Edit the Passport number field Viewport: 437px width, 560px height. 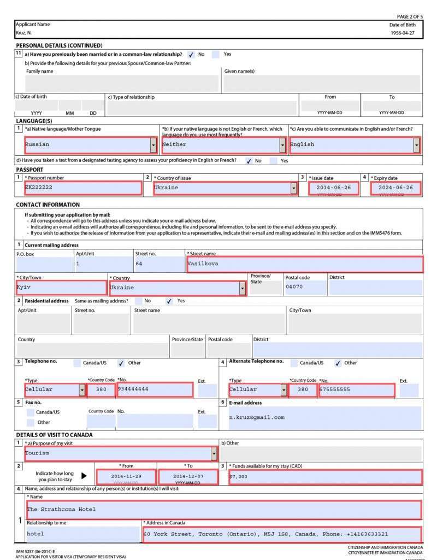pyautogui.click(x=83, y=188)
